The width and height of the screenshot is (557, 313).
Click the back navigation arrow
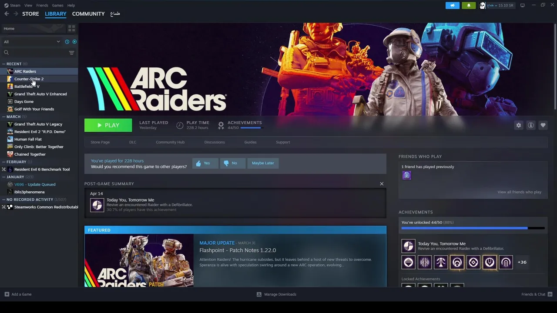pyautogui.click(x=7, y=14)
